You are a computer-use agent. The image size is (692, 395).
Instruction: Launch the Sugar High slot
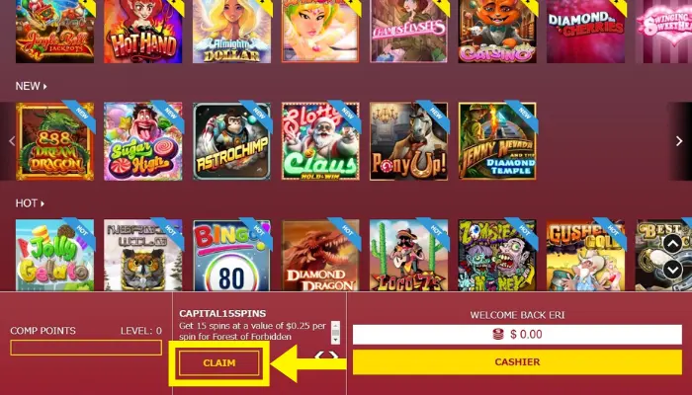click(143, 141)
